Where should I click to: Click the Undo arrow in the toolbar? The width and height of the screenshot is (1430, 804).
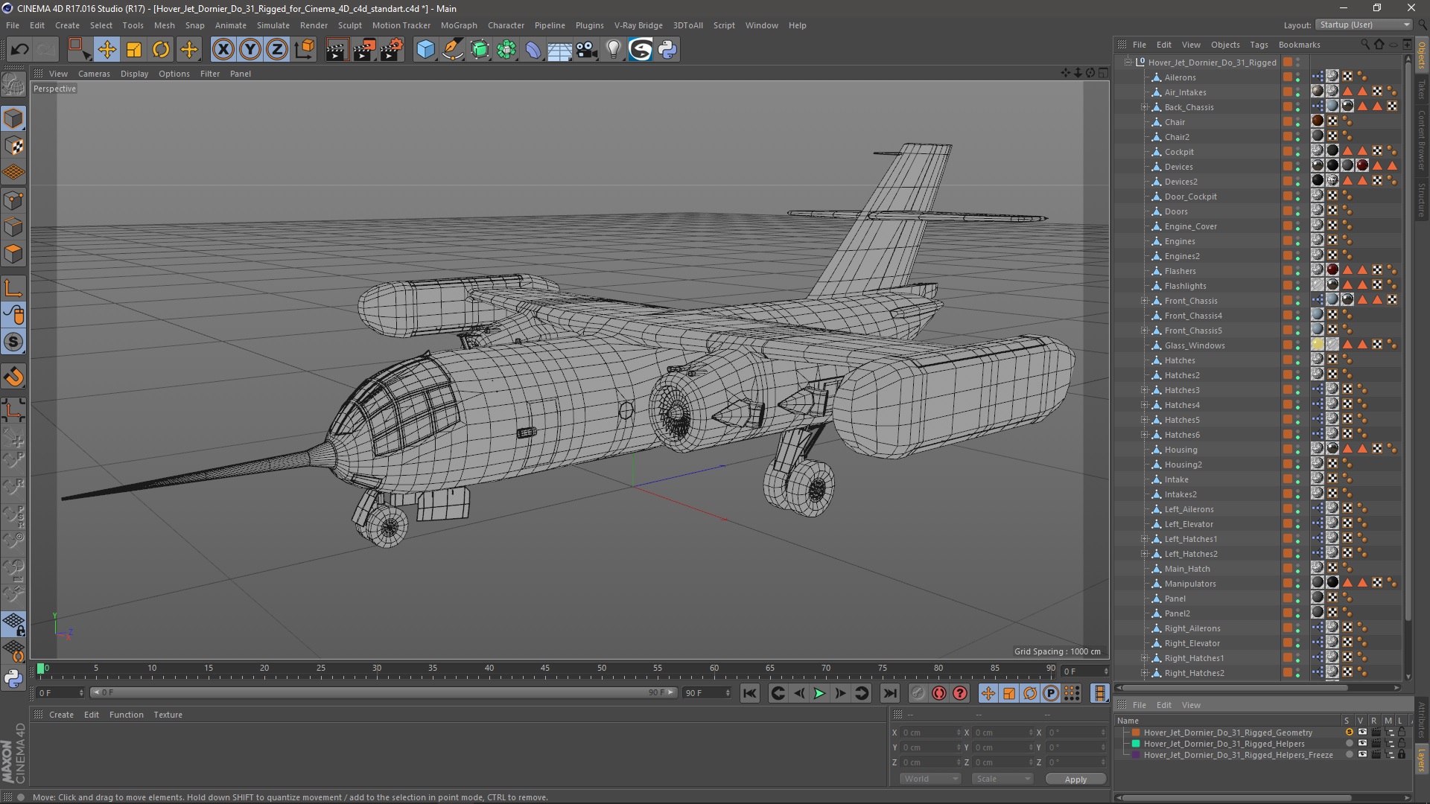pos(19,50)
